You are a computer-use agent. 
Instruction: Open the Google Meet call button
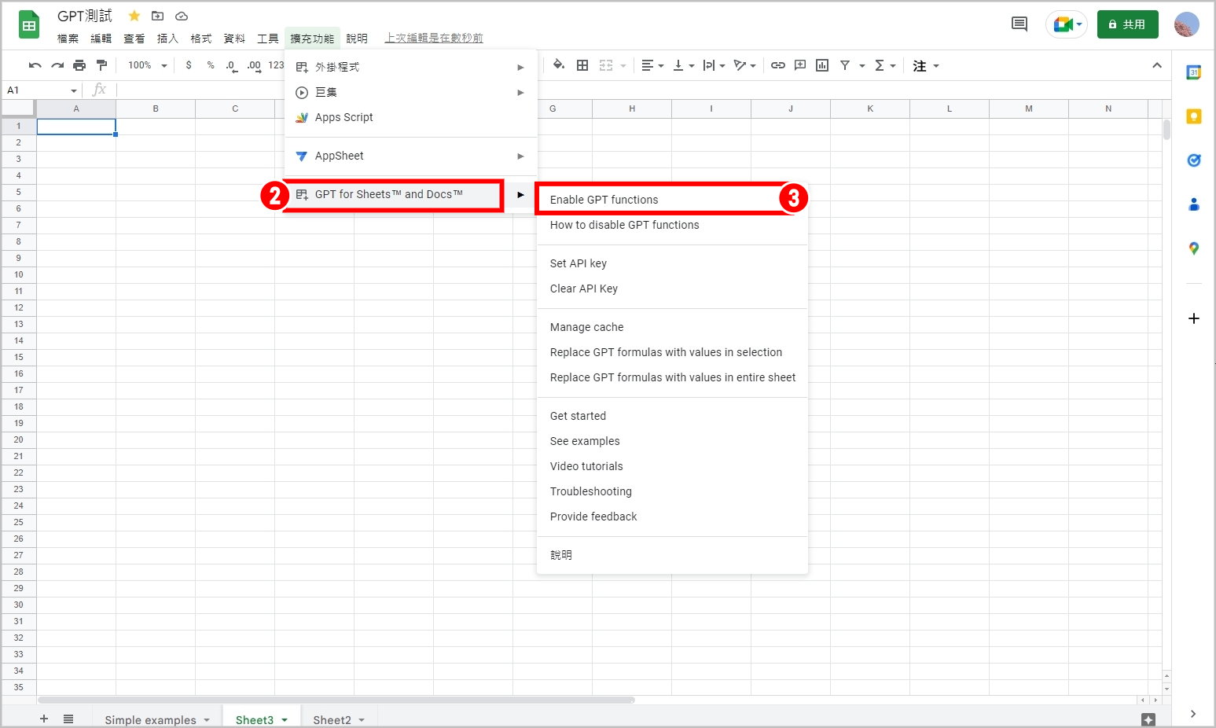click(1067, 24)
